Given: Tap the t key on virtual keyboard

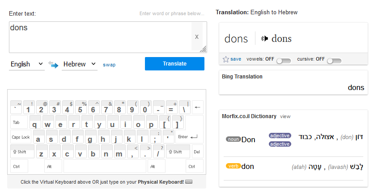Looking at the screenshot, I should click(x=87, y=122).
